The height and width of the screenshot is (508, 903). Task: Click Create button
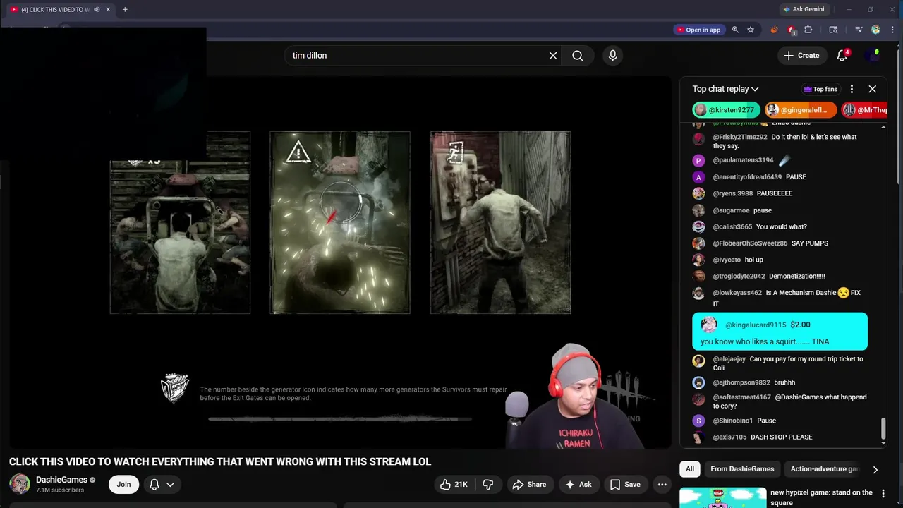click(x=801, y=56)
